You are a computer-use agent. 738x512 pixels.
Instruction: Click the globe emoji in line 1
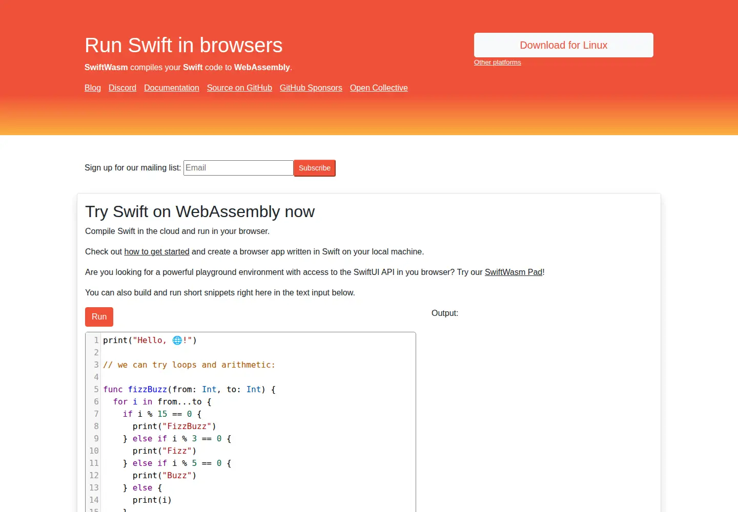tap(177, 340)
